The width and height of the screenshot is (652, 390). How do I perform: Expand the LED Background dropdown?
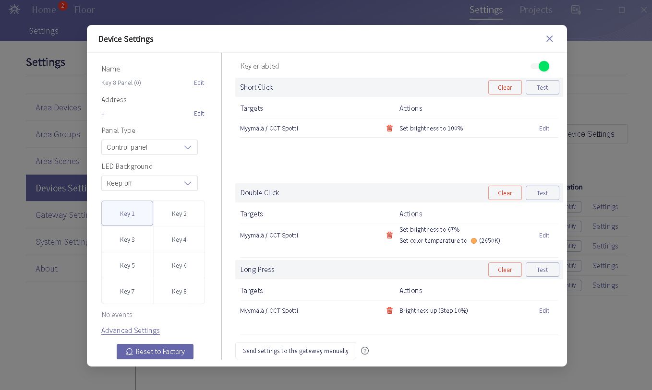coord(149,183)
